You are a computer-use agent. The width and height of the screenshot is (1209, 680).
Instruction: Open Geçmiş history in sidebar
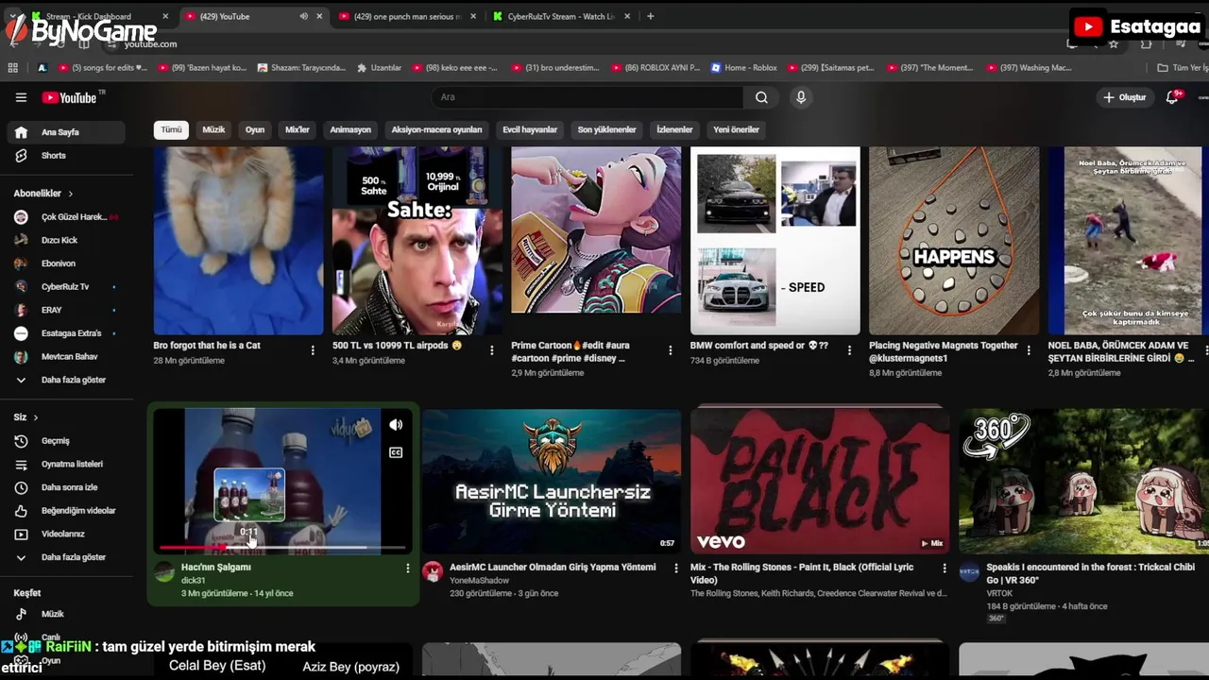[64, 441]
